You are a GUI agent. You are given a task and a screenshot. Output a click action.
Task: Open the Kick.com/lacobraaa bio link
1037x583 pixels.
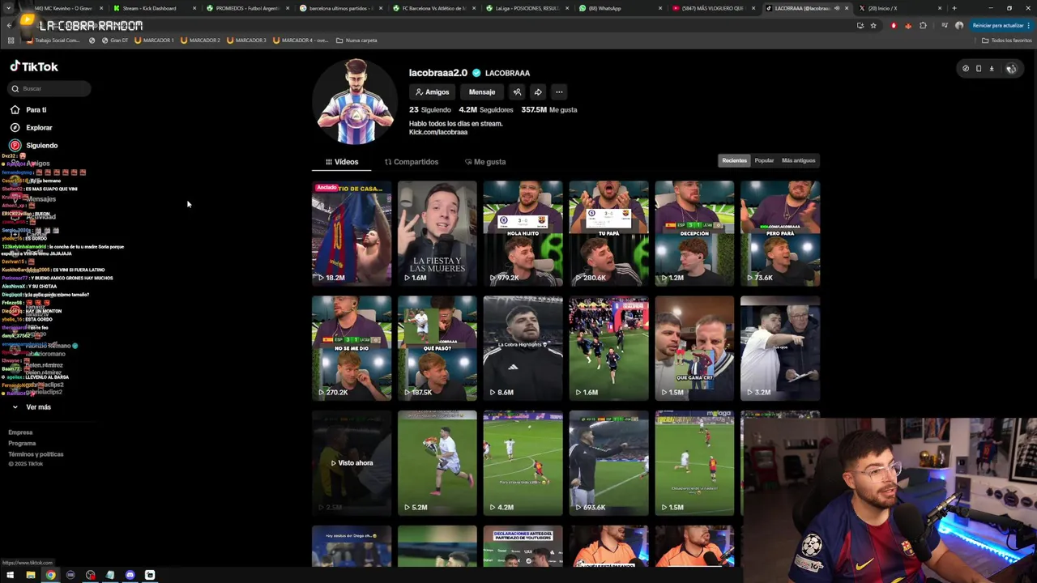(x=438, y=132)
